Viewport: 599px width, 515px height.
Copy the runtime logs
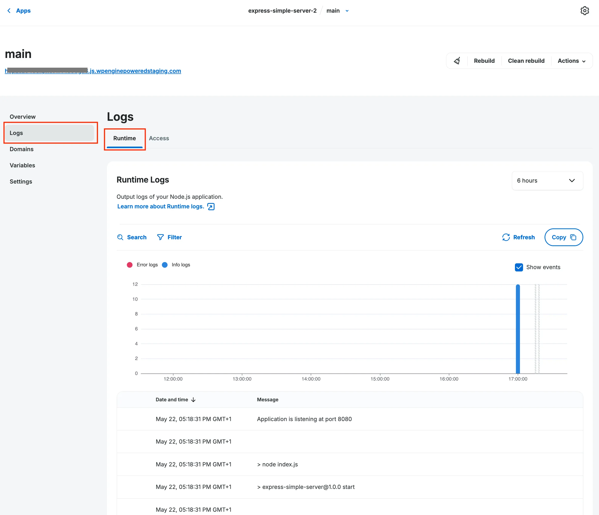563,237
